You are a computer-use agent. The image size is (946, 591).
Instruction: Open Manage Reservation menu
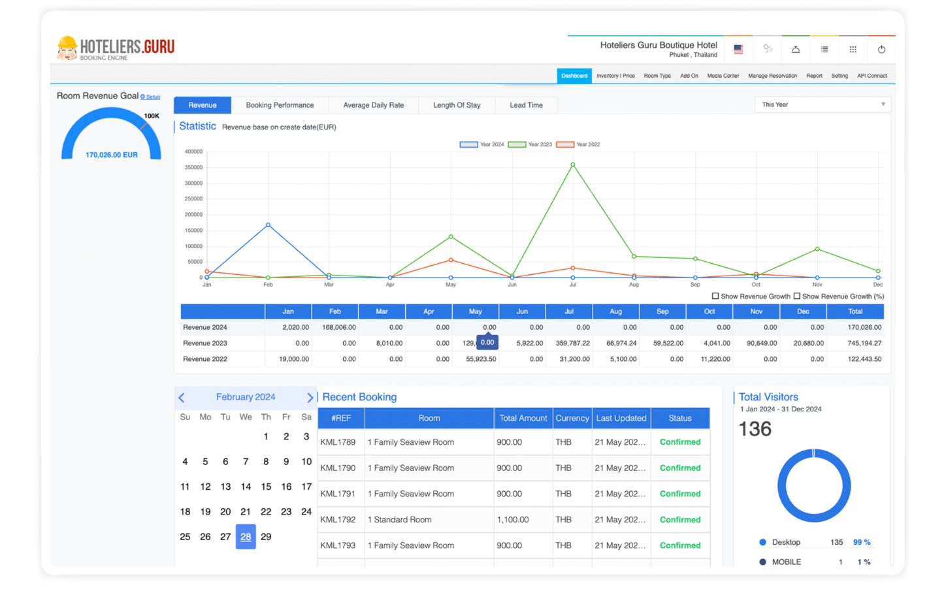[772, 76]
